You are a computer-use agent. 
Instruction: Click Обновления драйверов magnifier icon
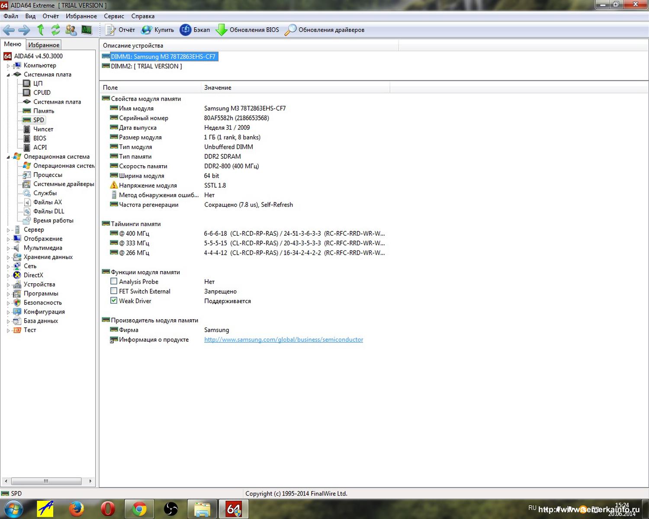(x=290, y=30)
